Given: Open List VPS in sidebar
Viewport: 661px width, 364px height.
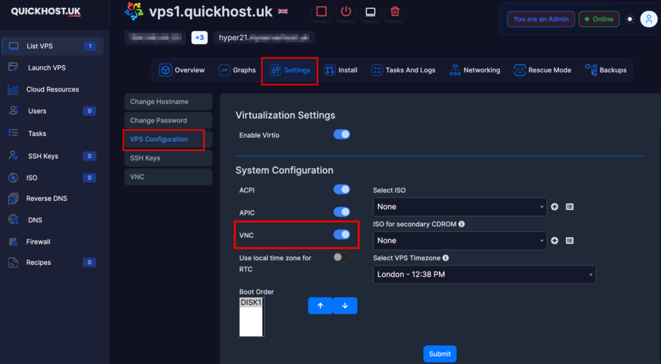Looking at the screenshot, I should click(53, 46).
